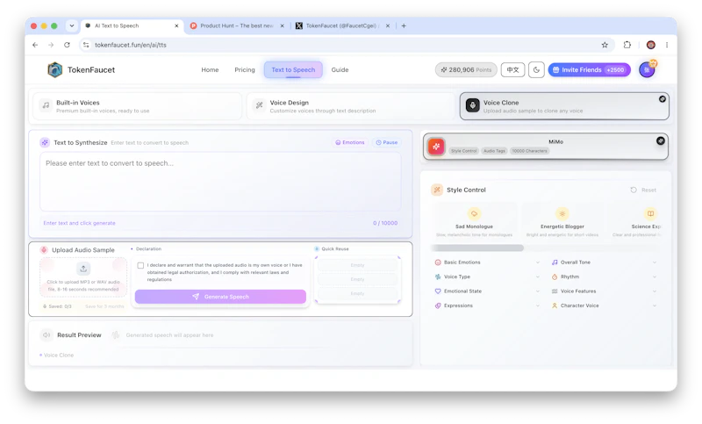
Task: Bookmark this page with star icon
Action: click(x=605, y=45)
